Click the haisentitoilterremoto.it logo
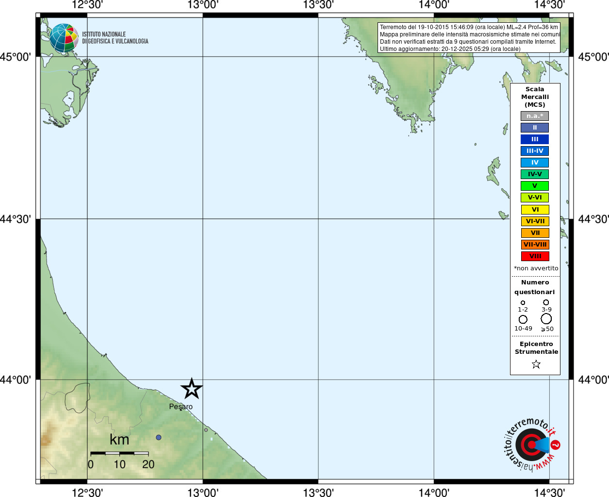Screen dimensions: 609x497 pos(531,444)
